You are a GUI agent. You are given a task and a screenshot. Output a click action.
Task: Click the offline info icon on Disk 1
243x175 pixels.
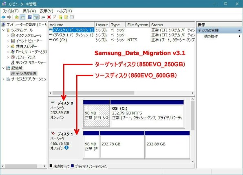pos(66,148)
